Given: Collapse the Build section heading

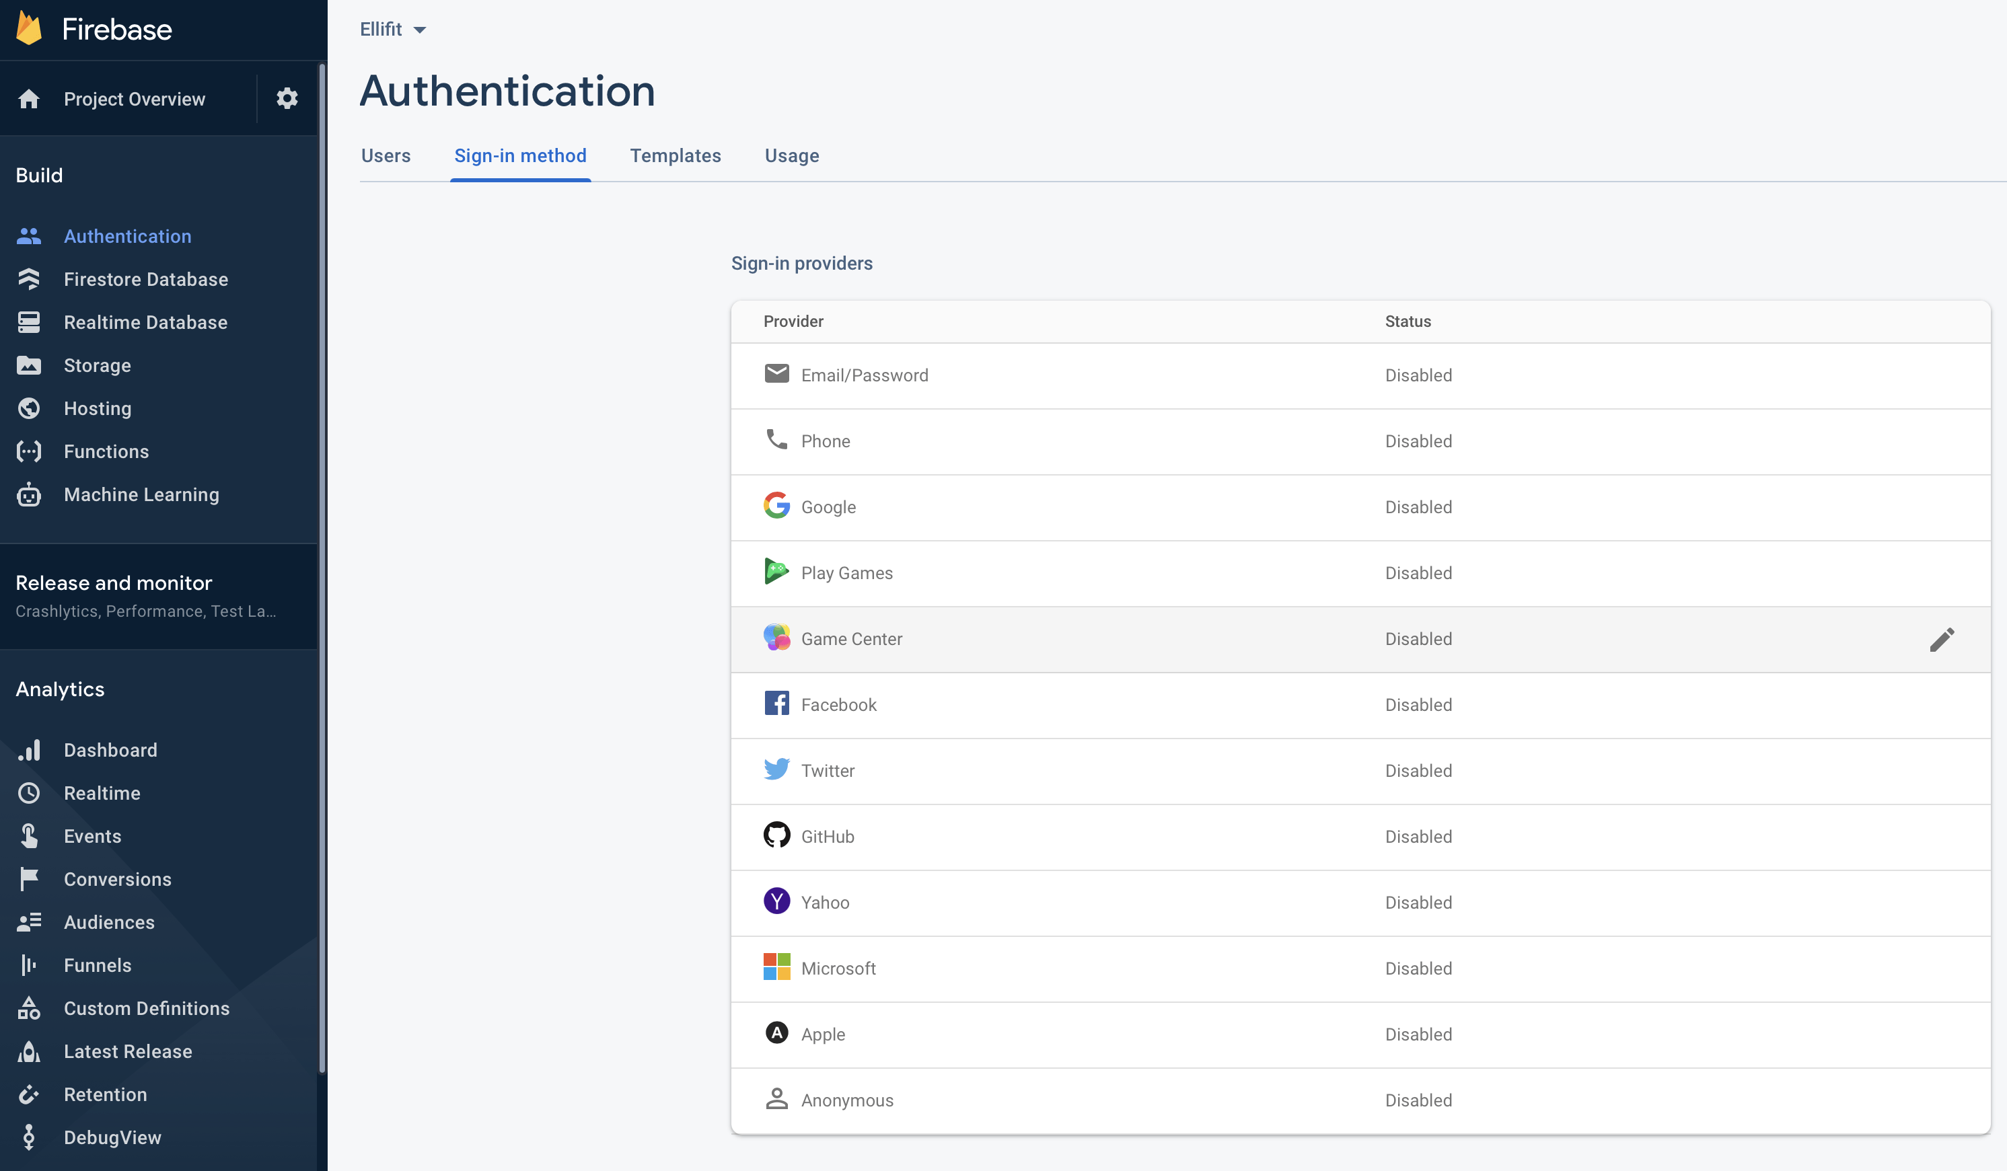Looking at the screenshot, I should tap(39, 175).
